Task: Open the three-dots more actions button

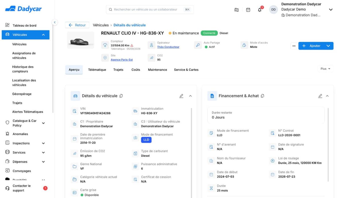Action: (294, 46)
